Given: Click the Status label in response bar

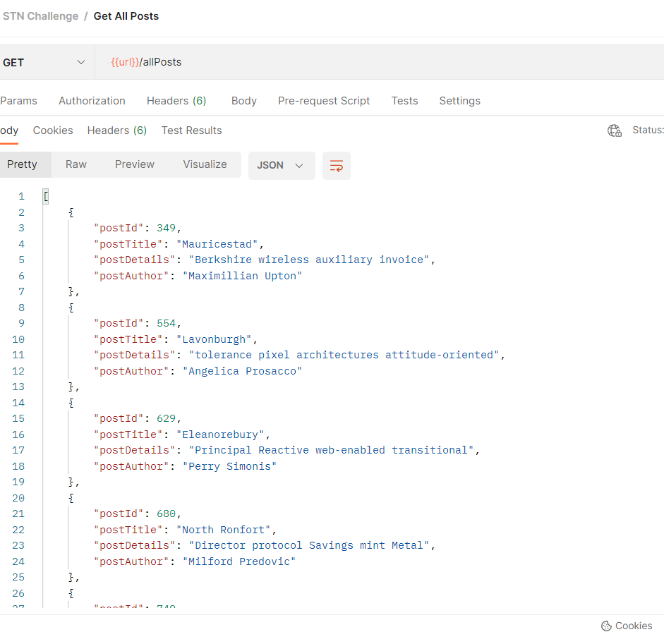Looking at the screenshot, I should click(648, 130).
